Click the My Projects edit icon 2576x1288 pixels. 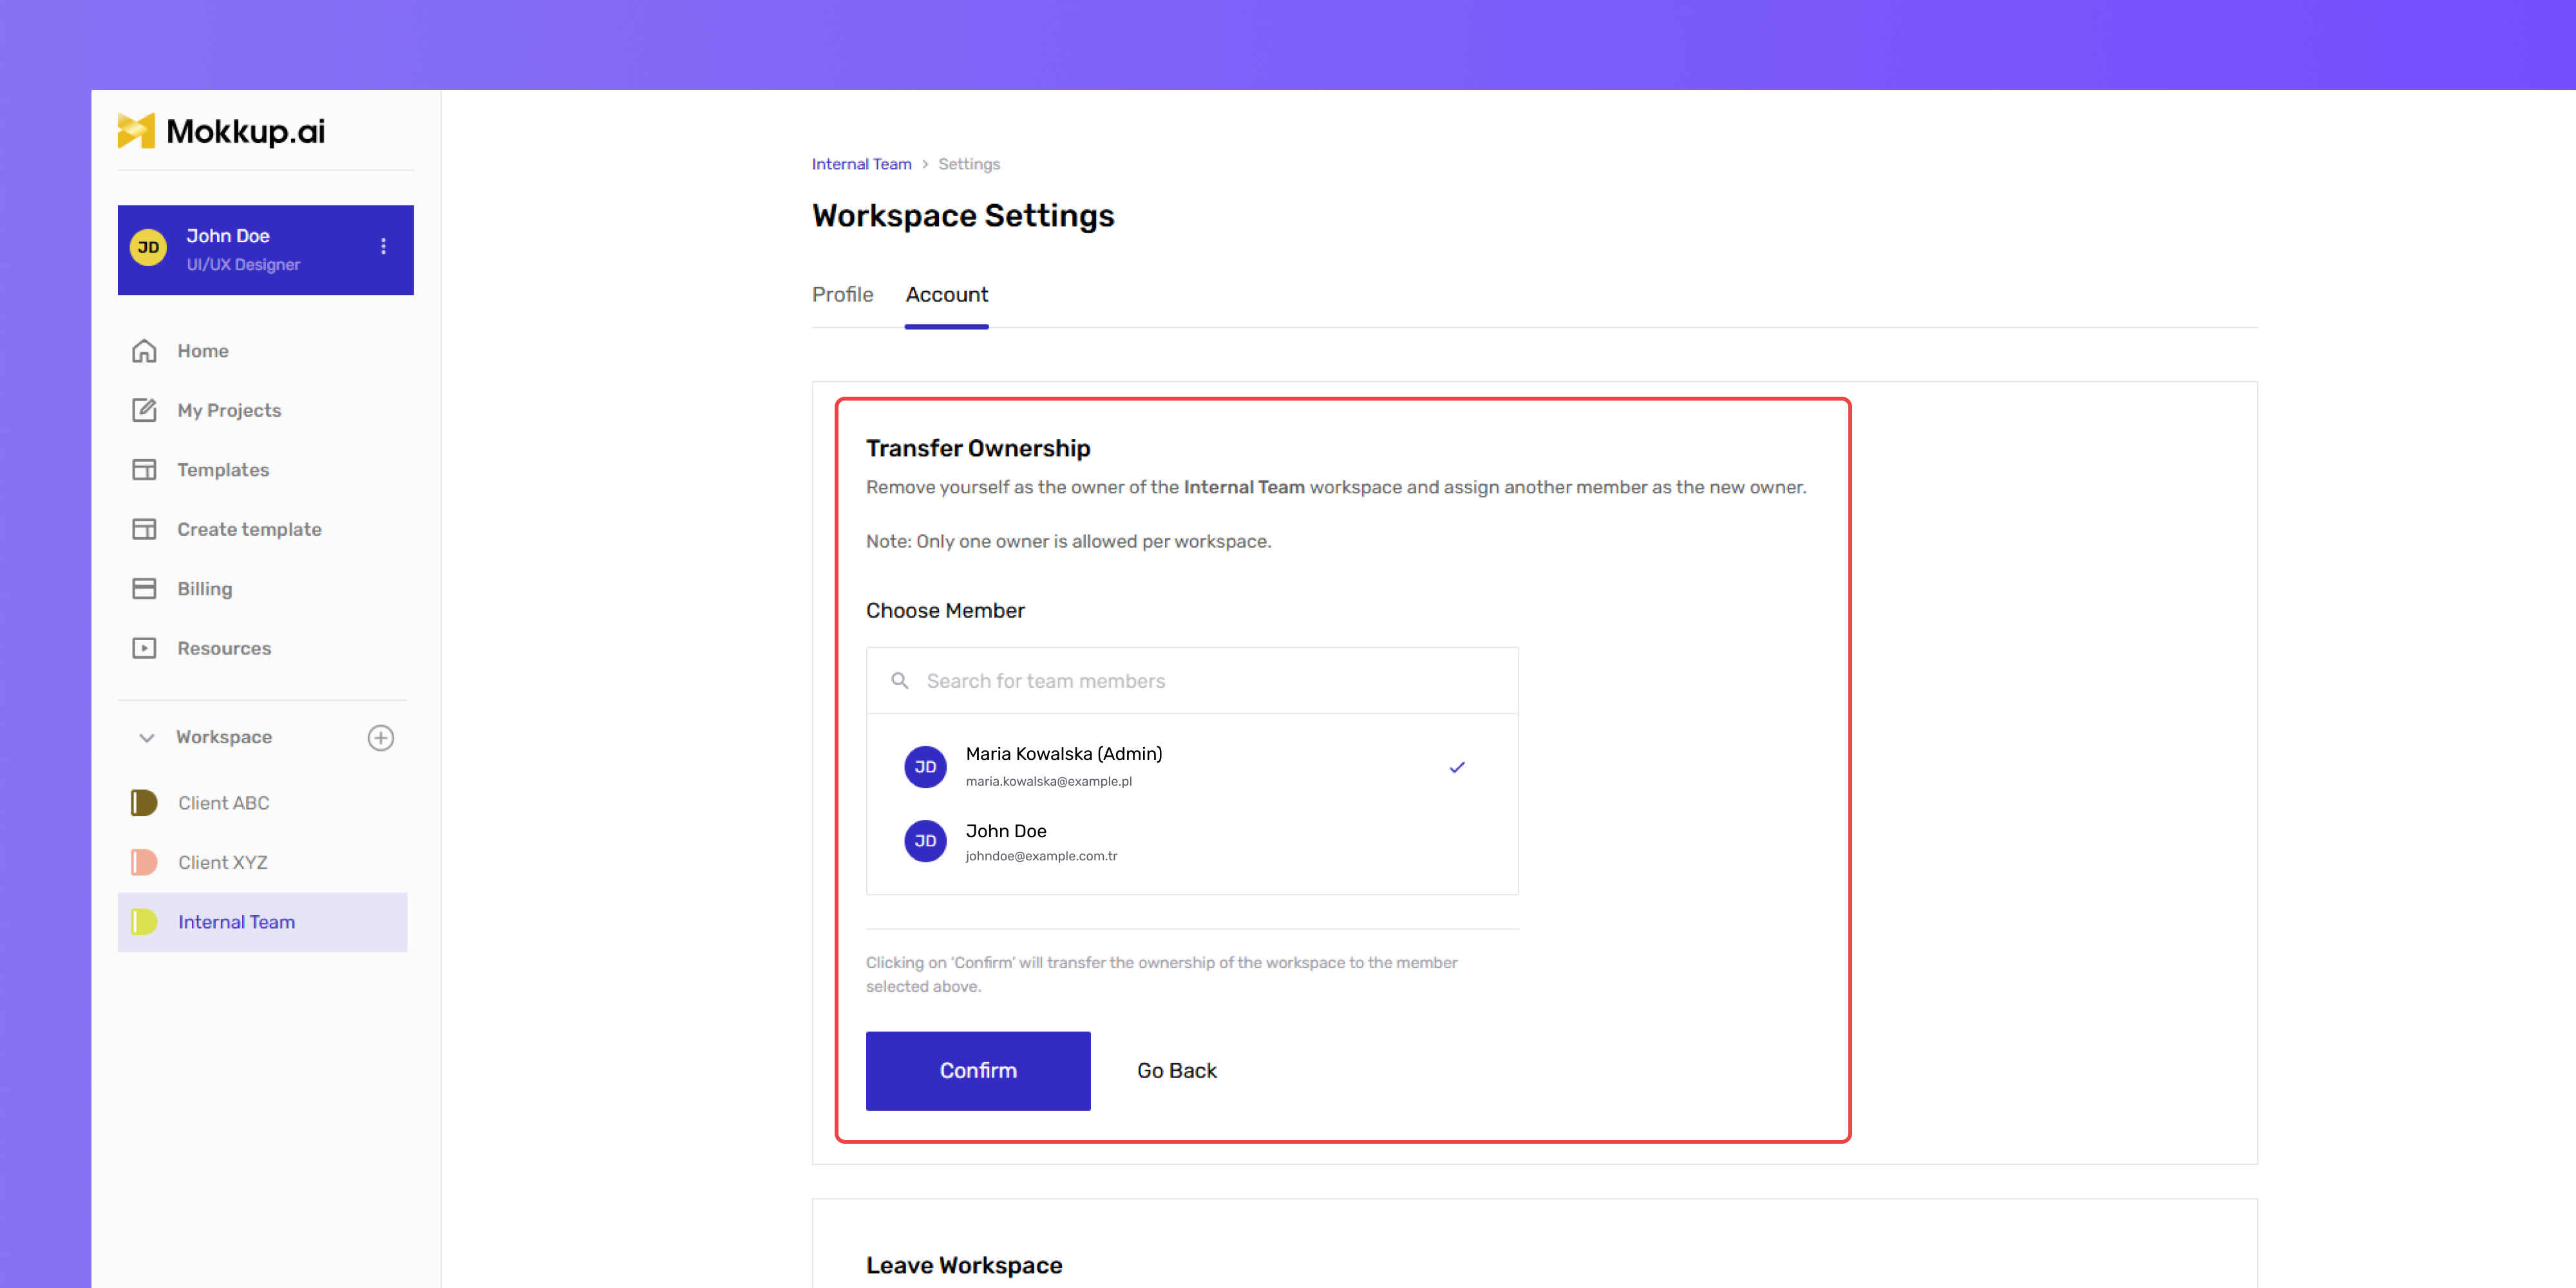click(144, 410)
